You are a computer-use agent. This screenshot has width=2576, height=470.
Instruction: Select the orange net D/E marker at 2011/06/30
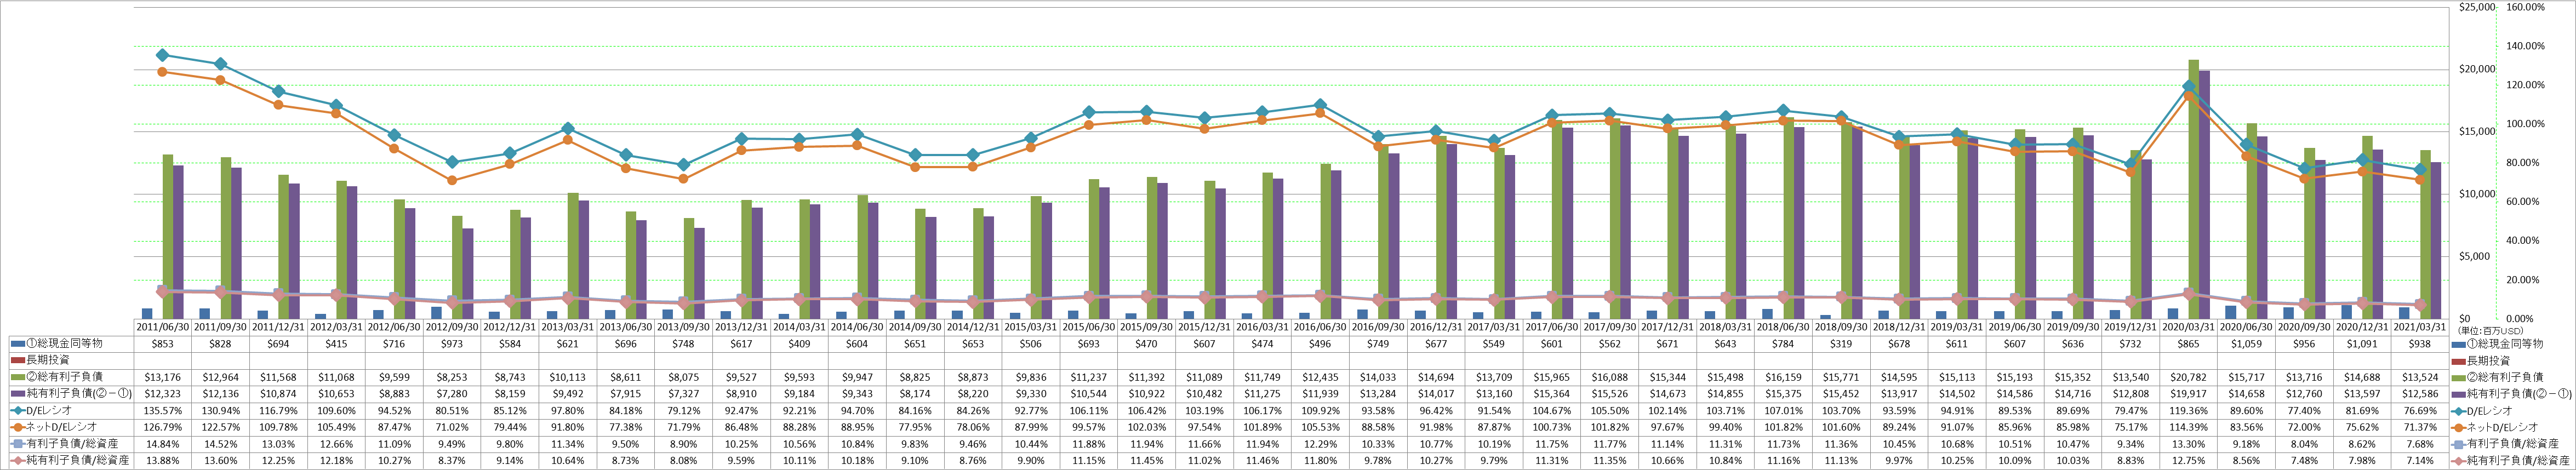(x=163, y=71)
